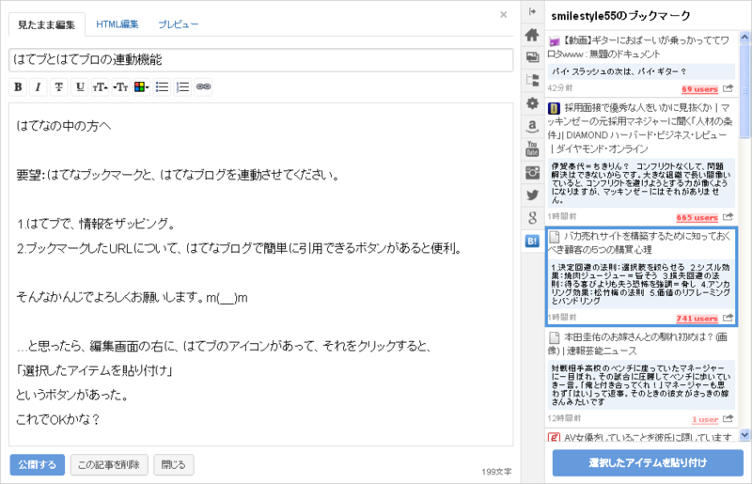The height and width of the screenshot is (484, 752).
Task: Open the photo insert sidebar icon
Action: [x=532, y=57]
